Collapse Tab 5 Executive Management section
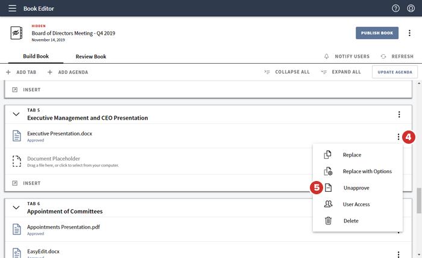The height and width of the screenshot is (258, 422). (16, 114)
